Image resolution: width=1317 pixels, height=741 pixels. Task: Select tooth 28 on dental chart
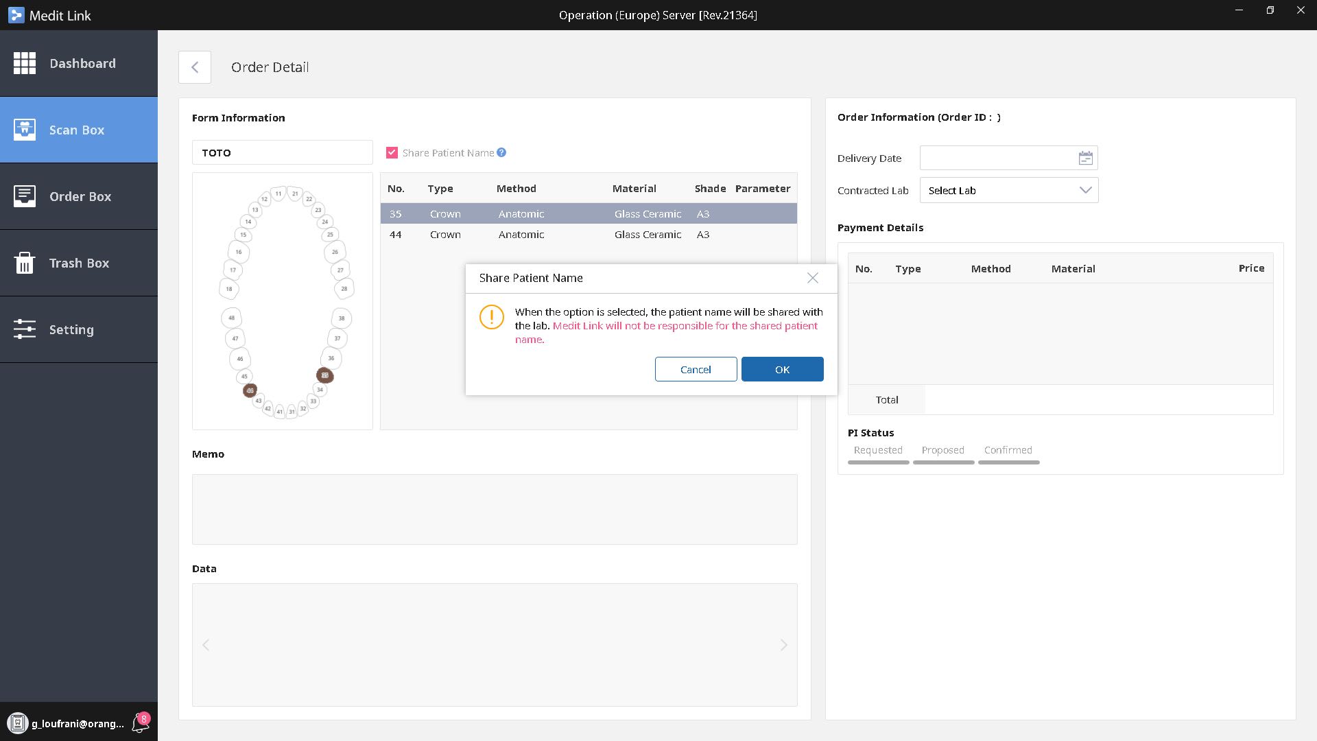tap(344, 289)
